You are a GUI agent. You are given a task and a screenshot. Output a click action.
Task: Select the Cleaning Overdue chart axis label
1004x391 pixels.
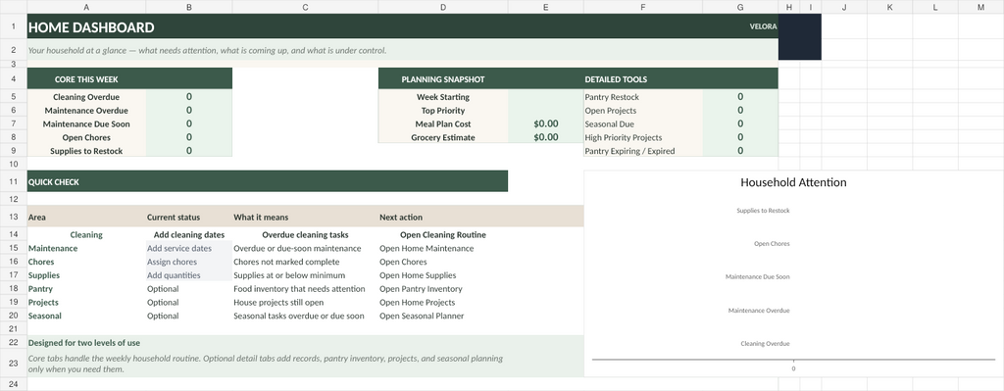pyautogui.click(x=765, y=344)
